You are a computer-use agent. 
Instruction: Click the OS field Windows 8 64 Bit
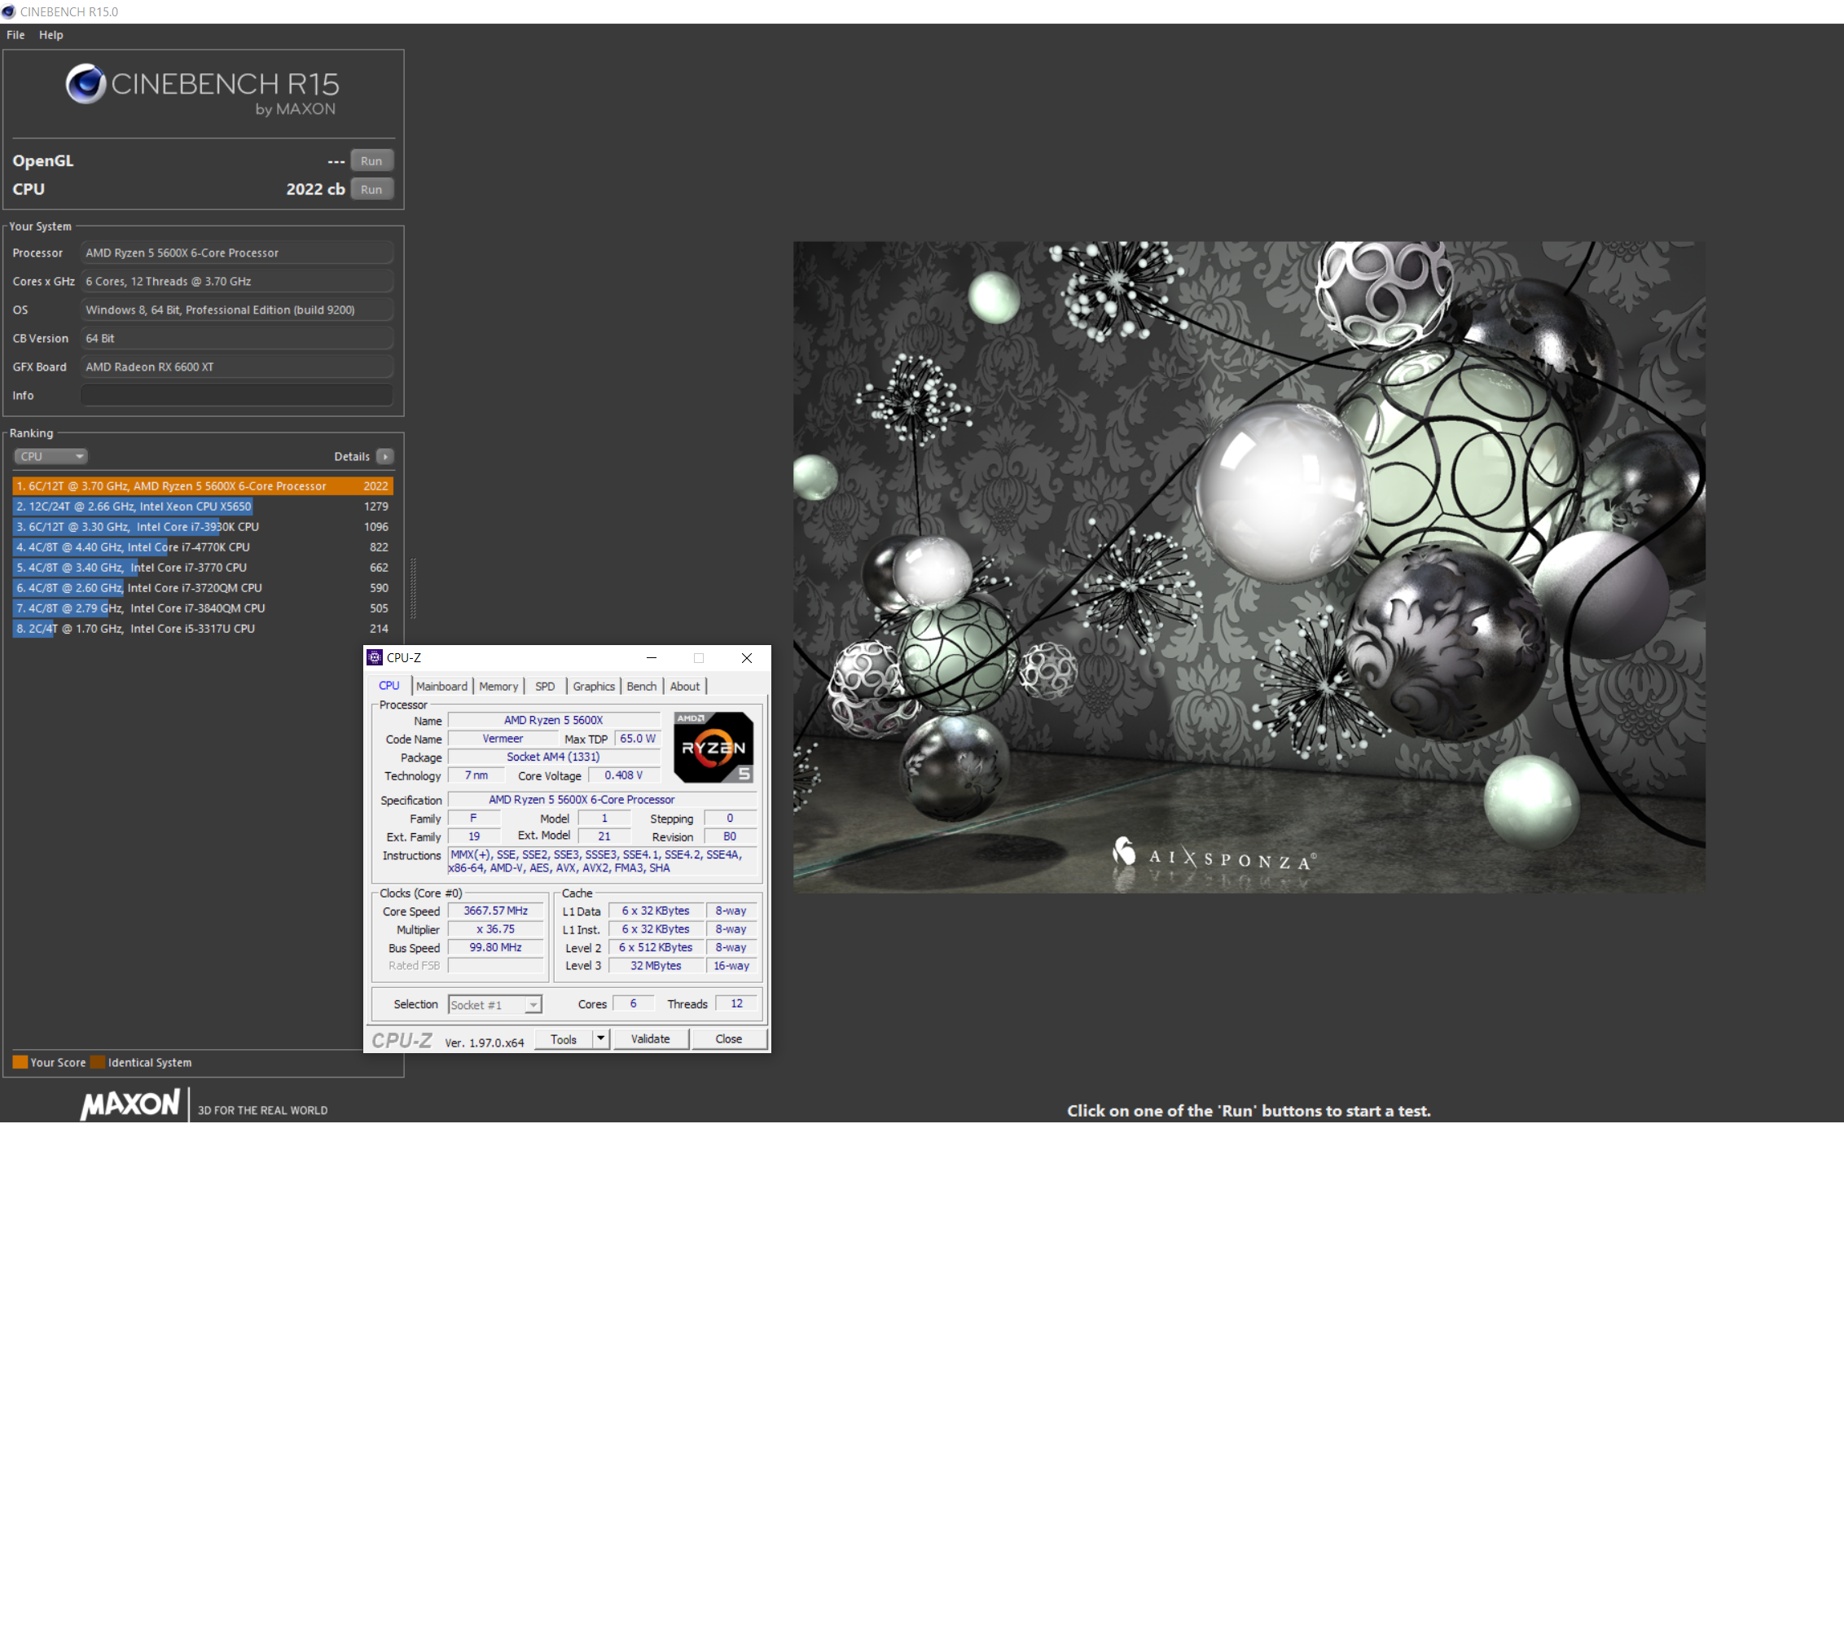tap(236, 310)
